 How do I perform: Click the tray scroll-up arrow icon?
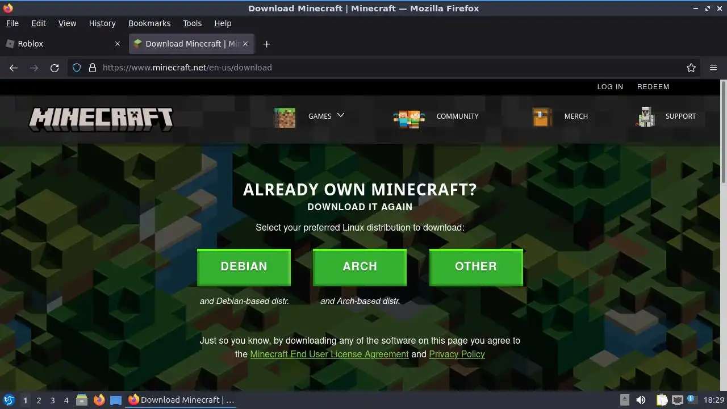(x=624, y=400)
